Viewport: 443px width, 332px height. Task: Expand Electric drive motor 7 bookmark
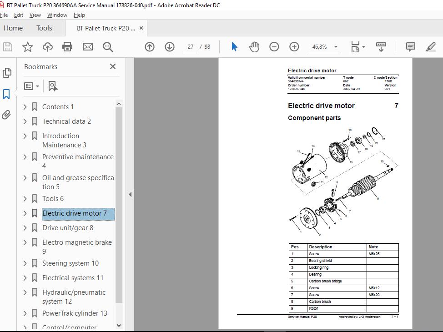tap(25, 213)
